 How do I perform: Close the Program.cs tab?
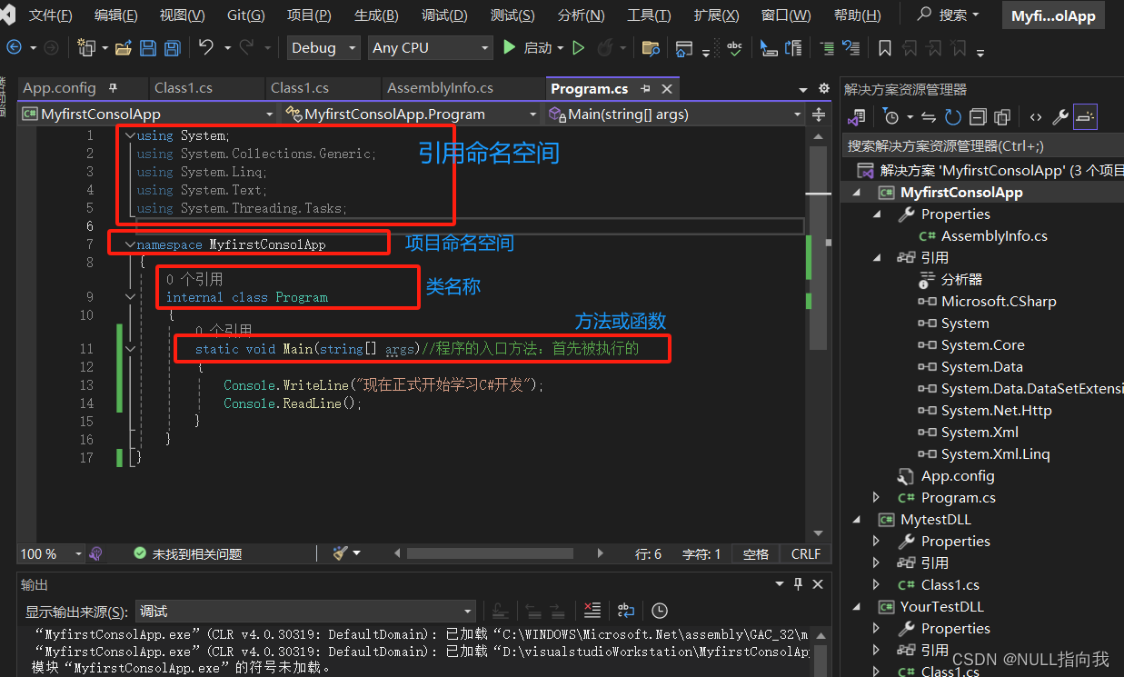(x=667, y=88)
